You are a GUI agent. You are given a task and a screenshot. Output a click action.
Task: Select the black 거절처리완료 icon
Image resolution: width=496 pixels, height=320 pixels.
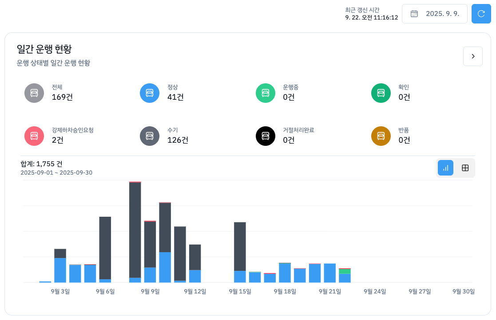pyautogui.click(x=266, y=136)
